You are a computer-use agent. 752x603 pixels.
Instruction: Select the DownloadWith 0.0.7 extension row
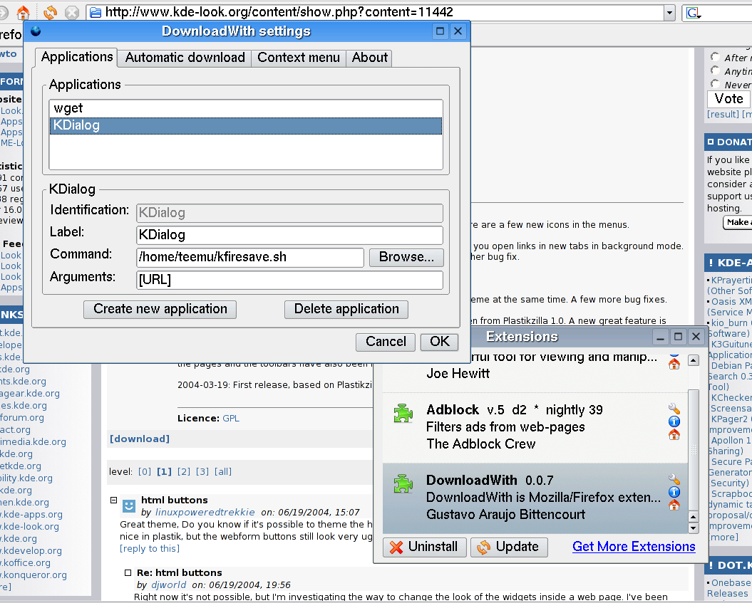535,498
